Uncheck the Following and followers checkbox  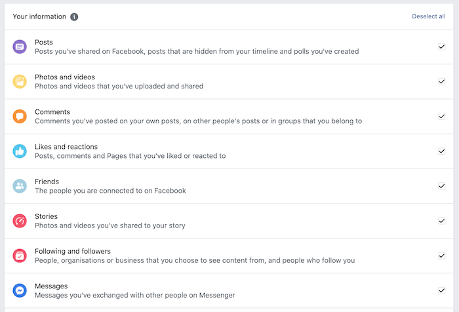[x=441, y=256]
